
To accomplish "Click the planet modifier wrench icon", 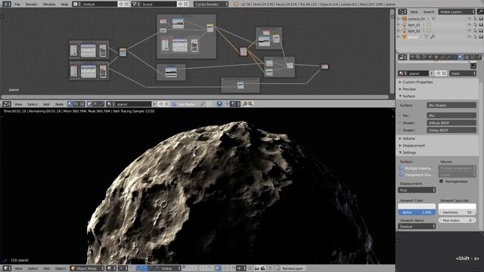I will coord(433,37).
